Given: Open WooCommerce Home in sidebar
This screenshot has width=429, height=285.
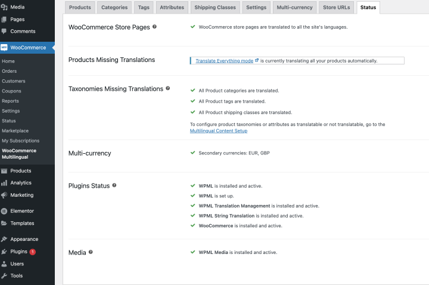Looking at the screenshot, I should [8, 61].
